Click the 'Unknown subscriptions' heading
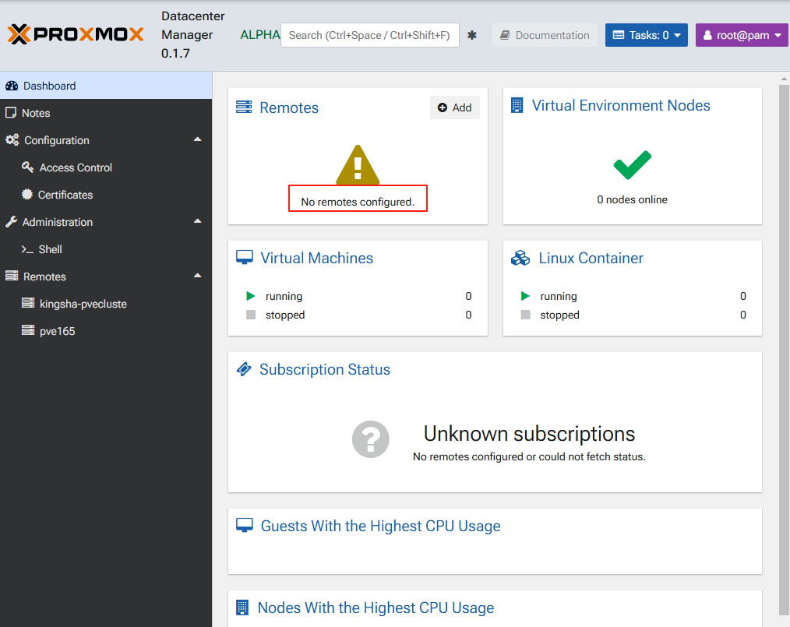Screen dimensions: 790x627 (529, 434)
